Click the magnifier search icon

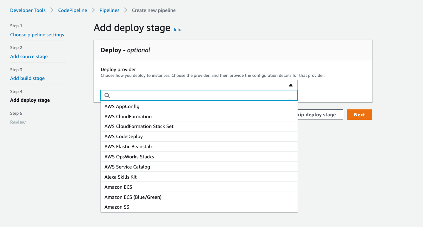[x=107, y=95]
